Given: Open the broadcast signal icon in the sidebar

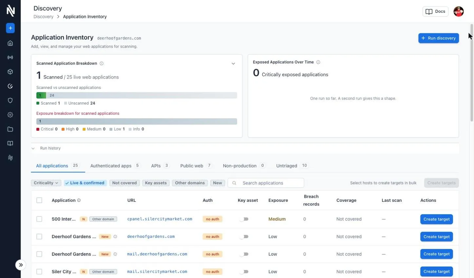Looking at the screenshot, I should 10,58.
